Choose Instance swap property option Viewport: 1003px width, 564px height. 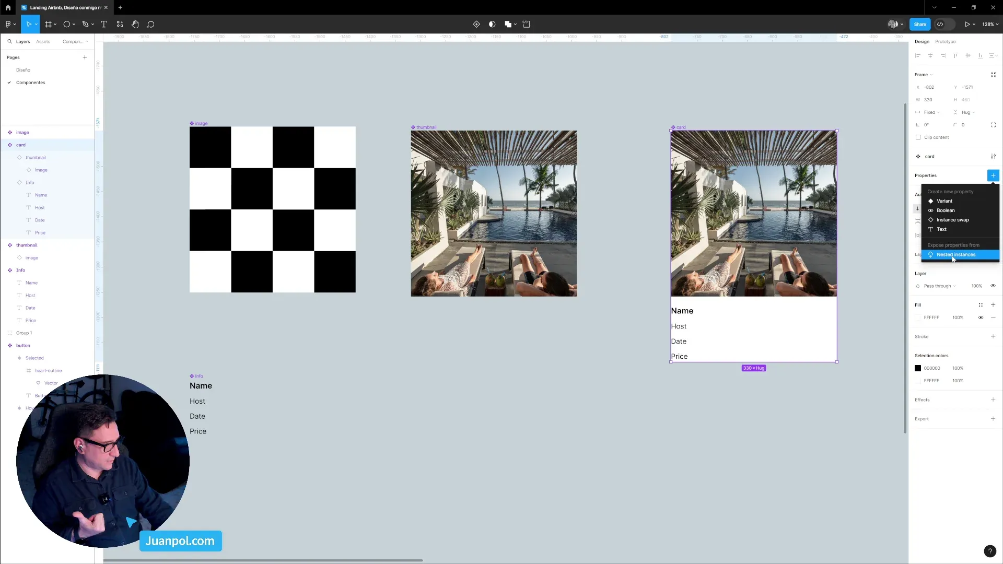point(960,220)
